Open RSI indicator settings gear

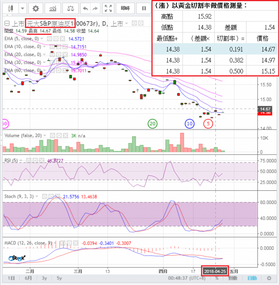click(x=35, y=160)
